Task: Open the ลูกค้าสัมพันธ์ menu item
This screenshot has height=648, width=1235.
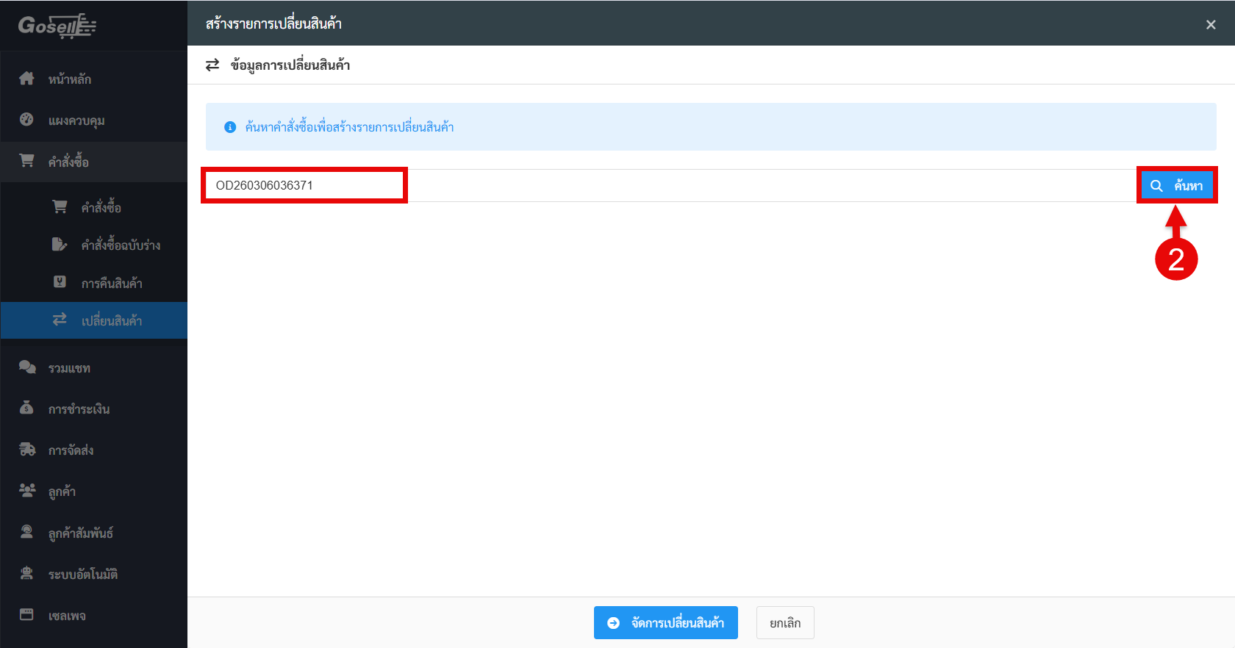Action: coord(80,533)
